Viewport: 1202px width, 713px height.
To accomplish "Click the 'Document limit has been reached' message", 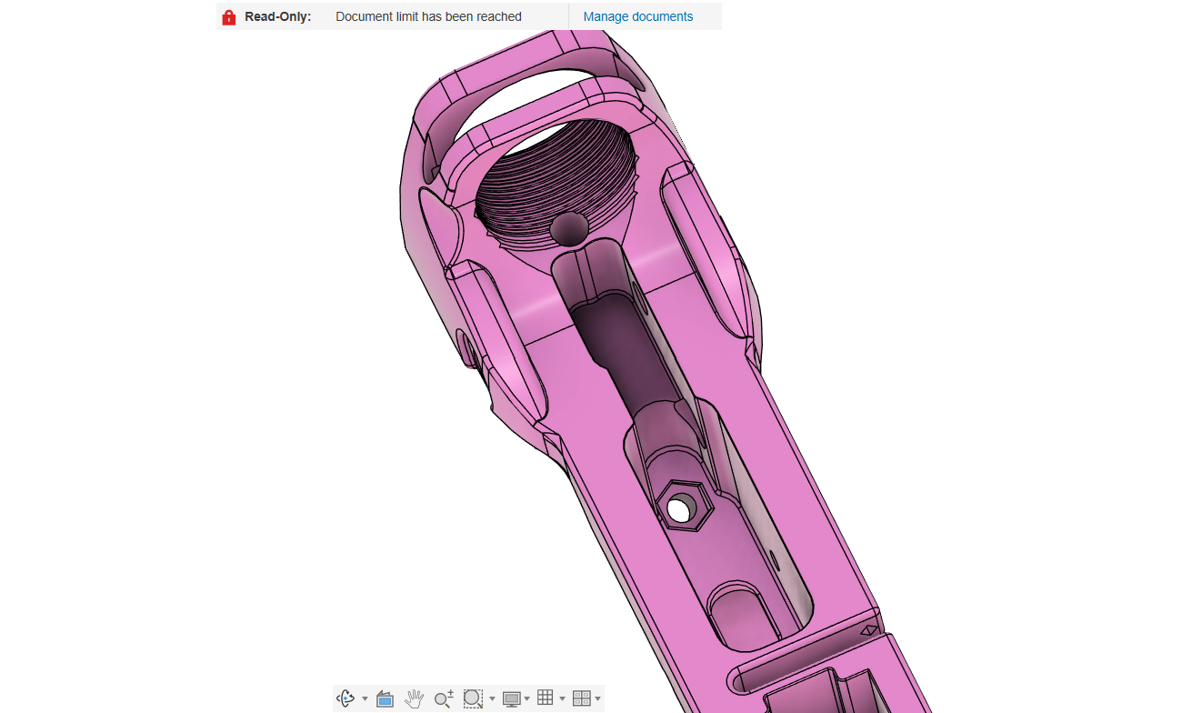I will click(x=428, y=16).
